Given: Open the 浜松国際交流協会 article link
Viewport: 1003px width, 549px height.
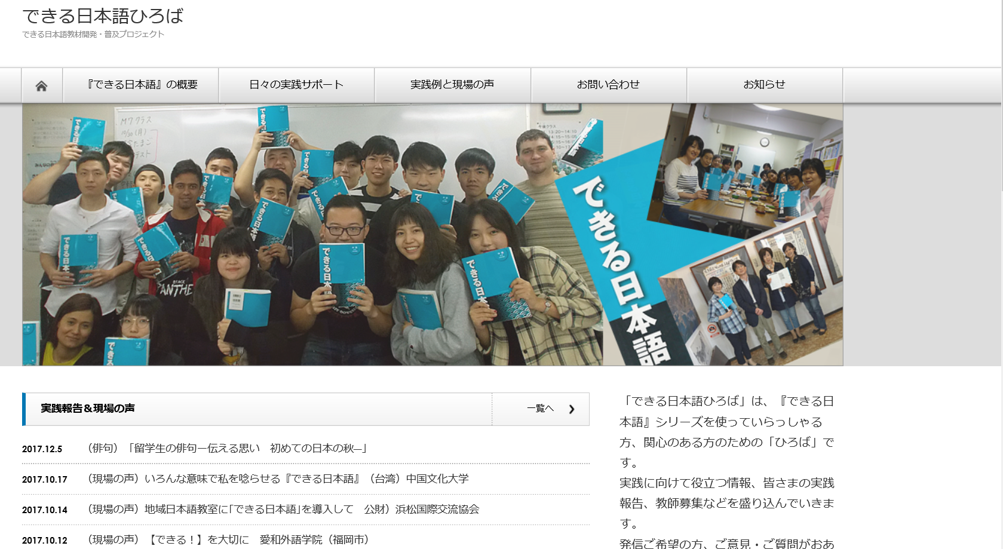Looking at the screenshot, I should pyautogui.click(x=283, y=510).
